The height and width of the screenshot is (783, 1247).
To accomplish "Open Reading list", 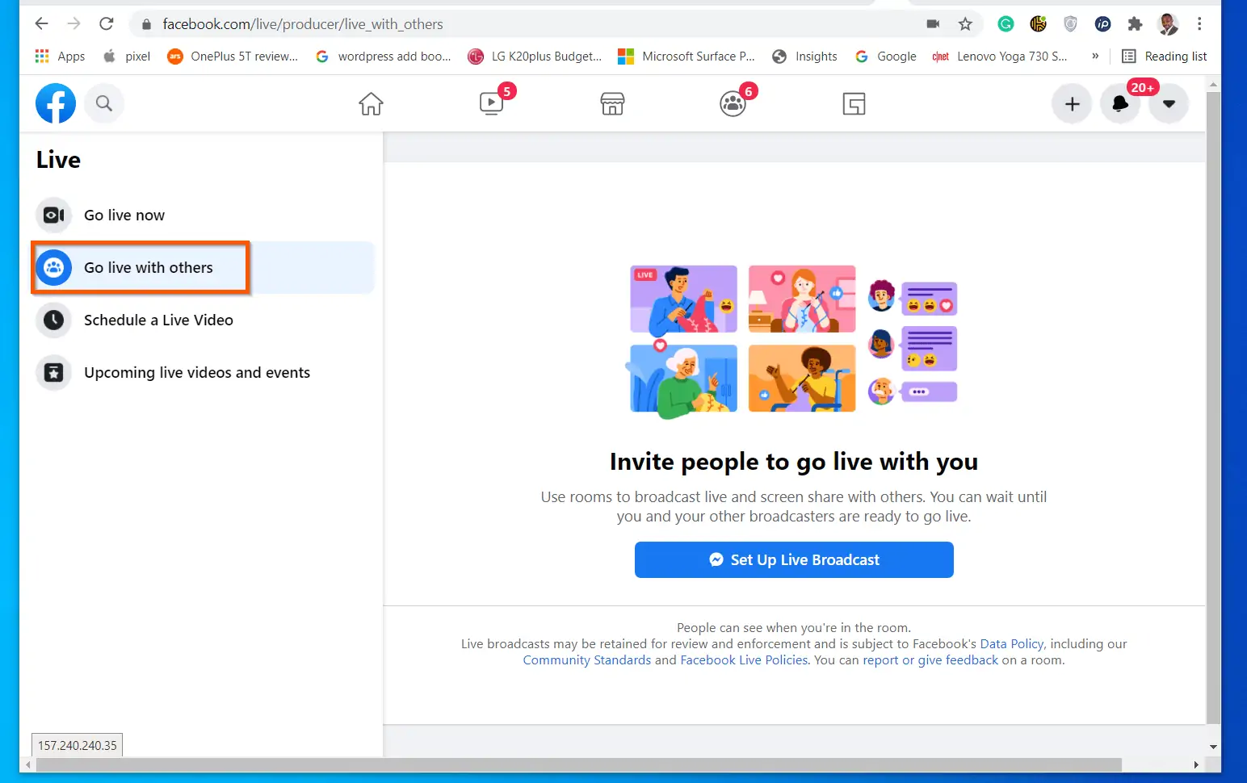I will 1164,56.
